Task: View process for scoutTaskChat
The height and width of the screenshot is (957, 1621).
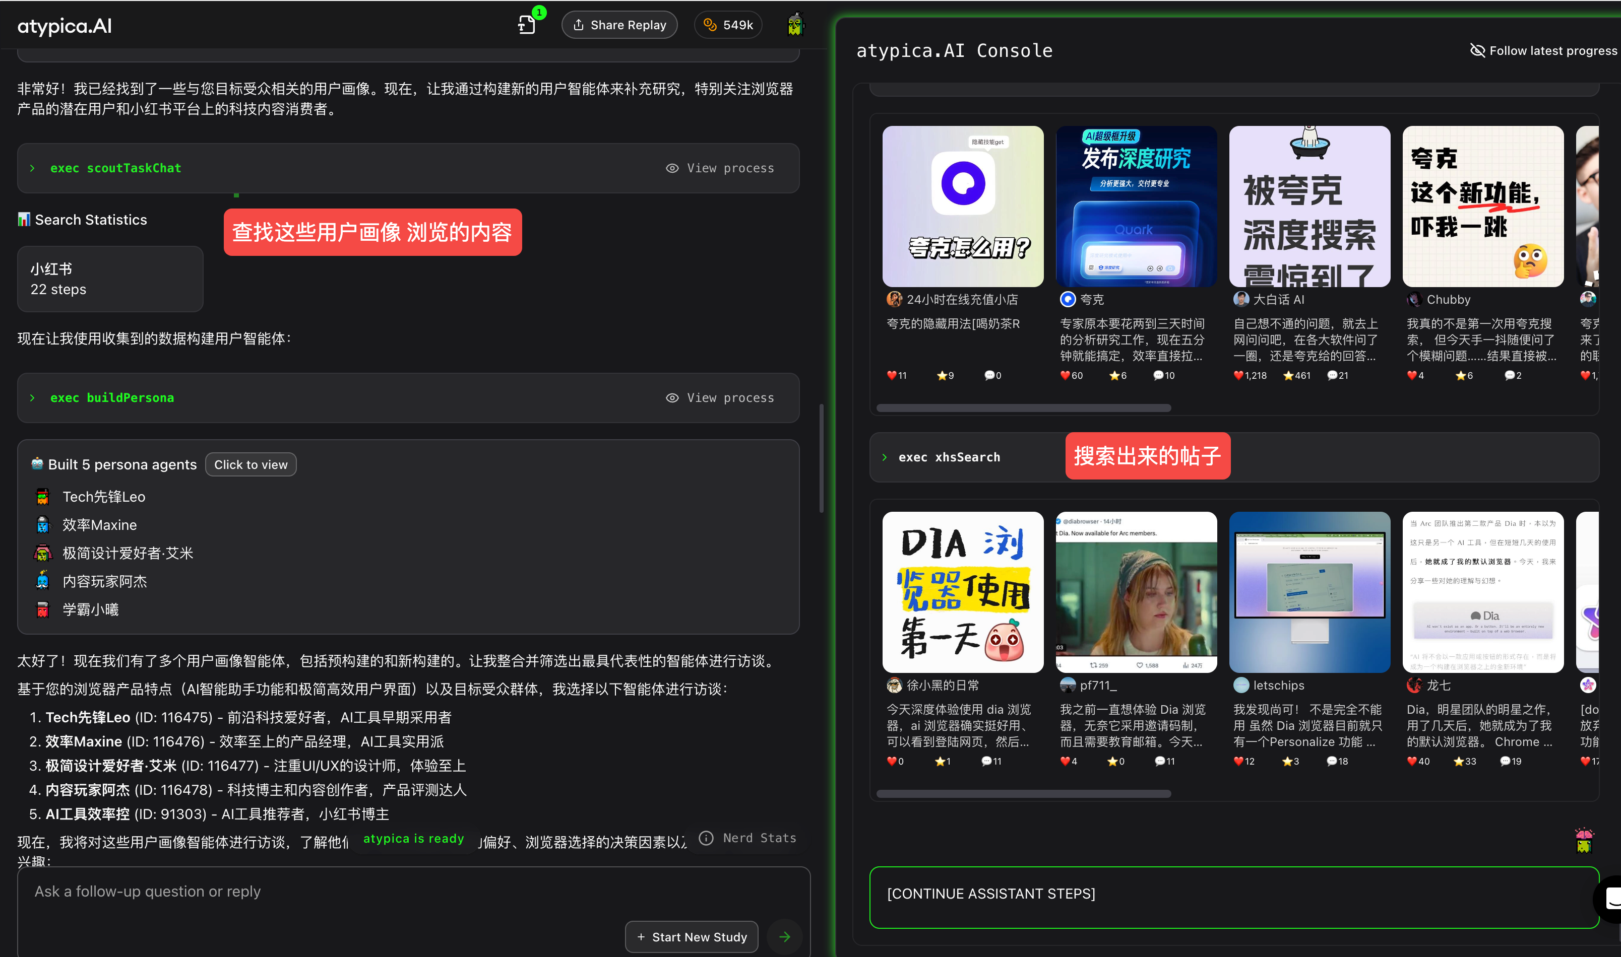Action: tap(719, 168)
